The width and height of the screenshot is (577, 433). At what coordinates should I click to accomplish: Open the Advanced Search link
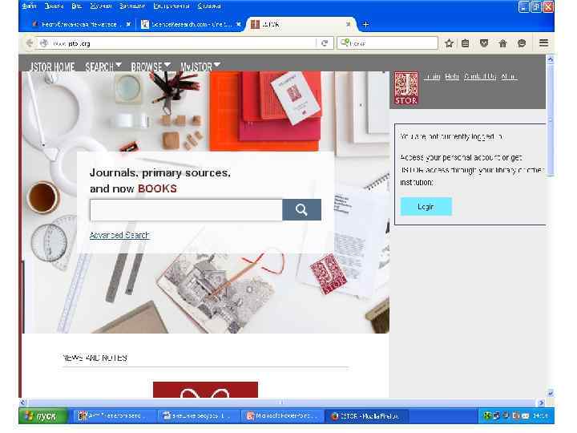click(119, 235)
